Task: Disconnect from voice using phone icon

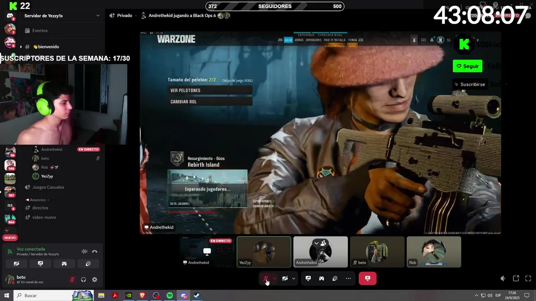Action: (95, 251)
